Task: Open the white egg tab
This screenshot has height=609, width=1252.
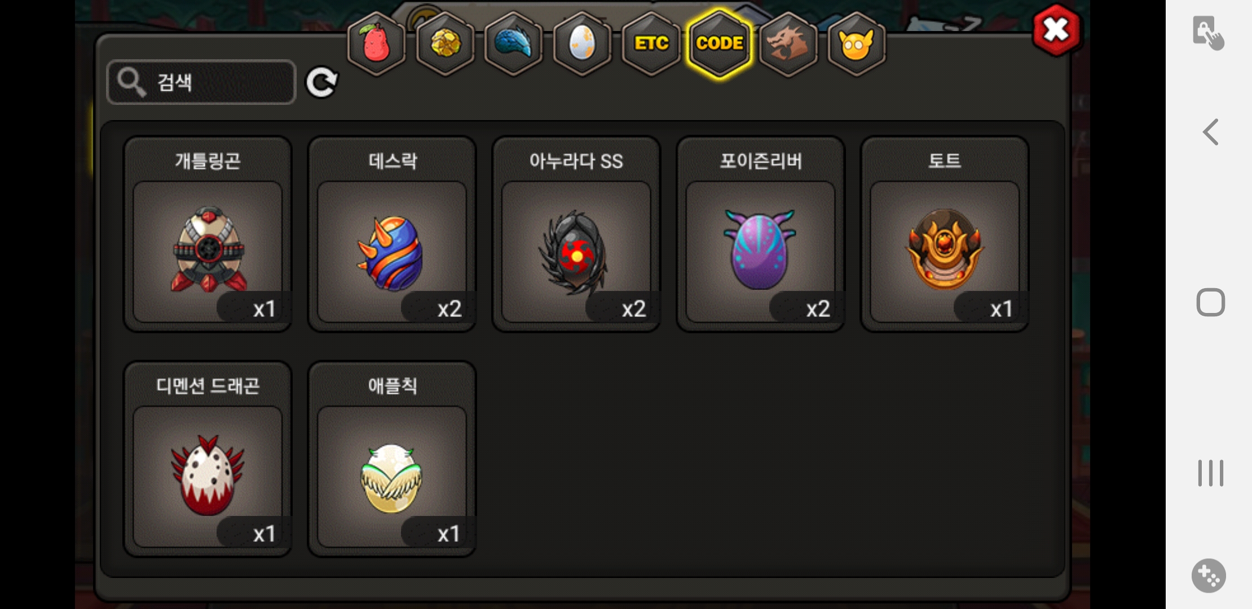Action: click(582, 43)
